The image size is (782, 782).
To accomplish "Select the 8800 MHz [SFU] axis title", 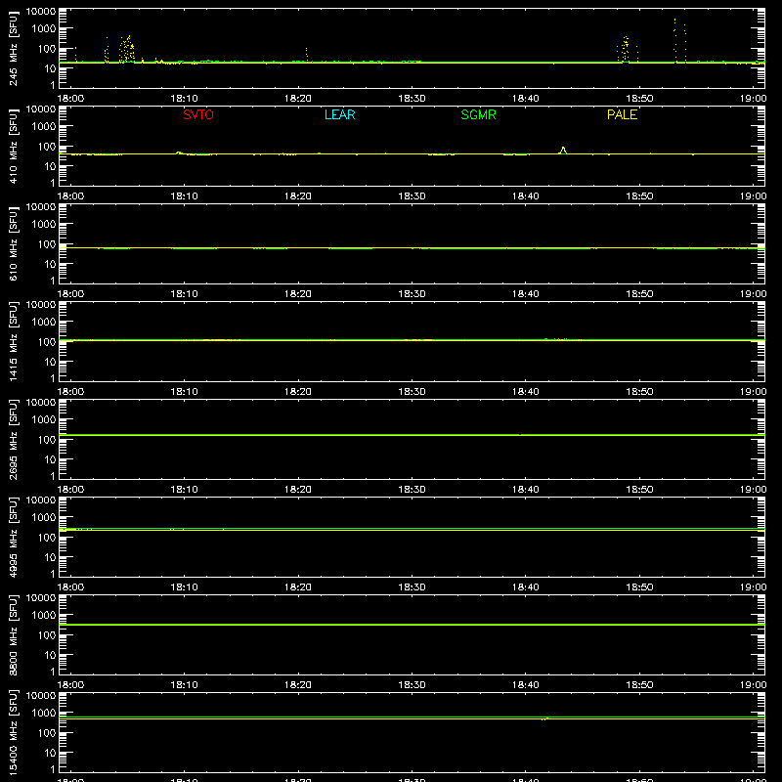I will point(13,634).
